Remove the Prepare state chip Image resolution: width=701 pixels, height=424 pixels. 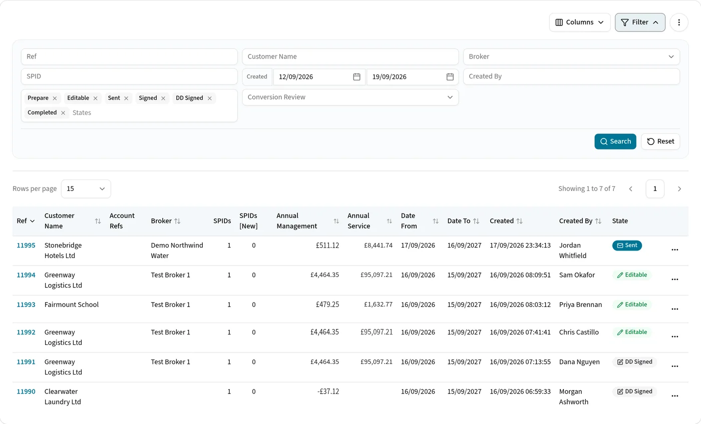click(55, 98)
